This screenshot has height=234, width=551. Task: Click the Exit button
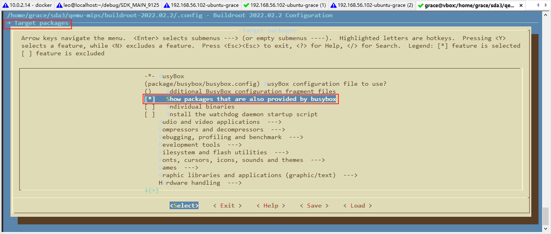pos(227,206)
